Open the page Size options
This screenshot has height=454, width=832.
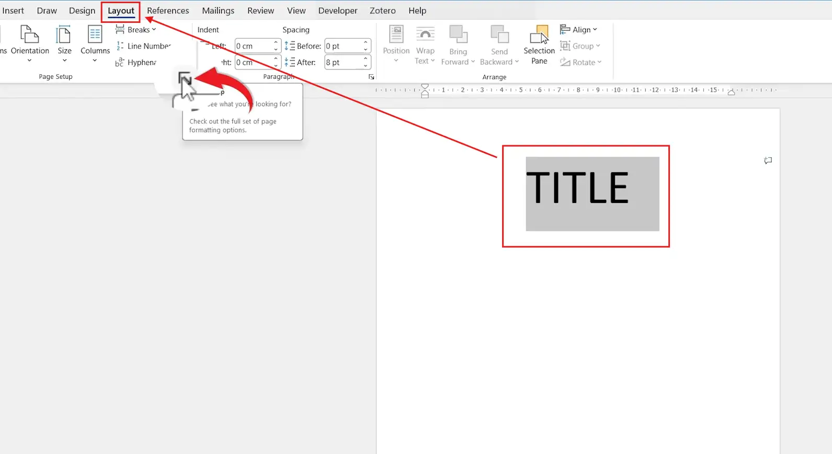coord(64,44)
